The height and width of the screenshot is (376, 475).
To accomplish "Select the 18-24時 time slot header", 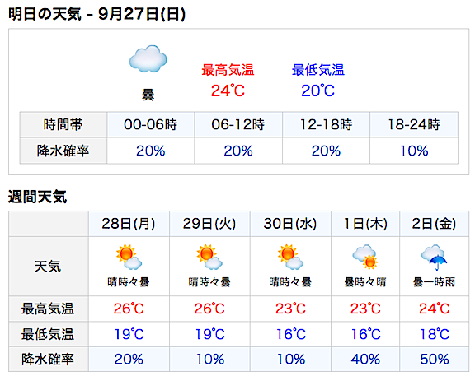I will coord(414,124).
